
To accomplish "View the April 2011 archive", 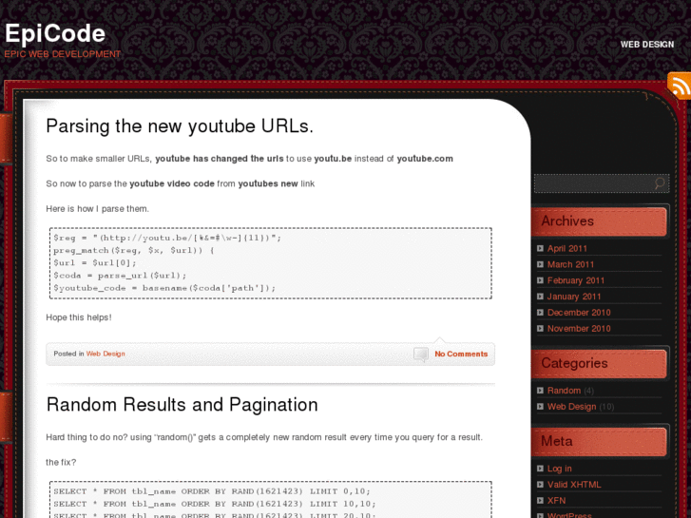I will click(567, 249).
